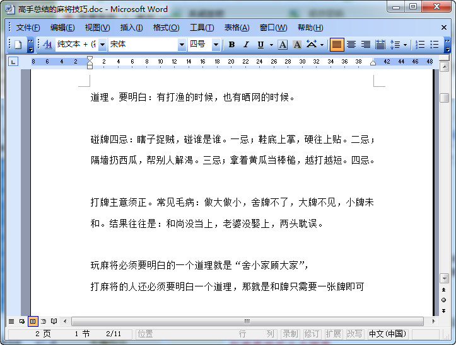Close the document with menu bar X
Image resolution: width=456 pixels, height=345 pixels.
tap(444, 28)
